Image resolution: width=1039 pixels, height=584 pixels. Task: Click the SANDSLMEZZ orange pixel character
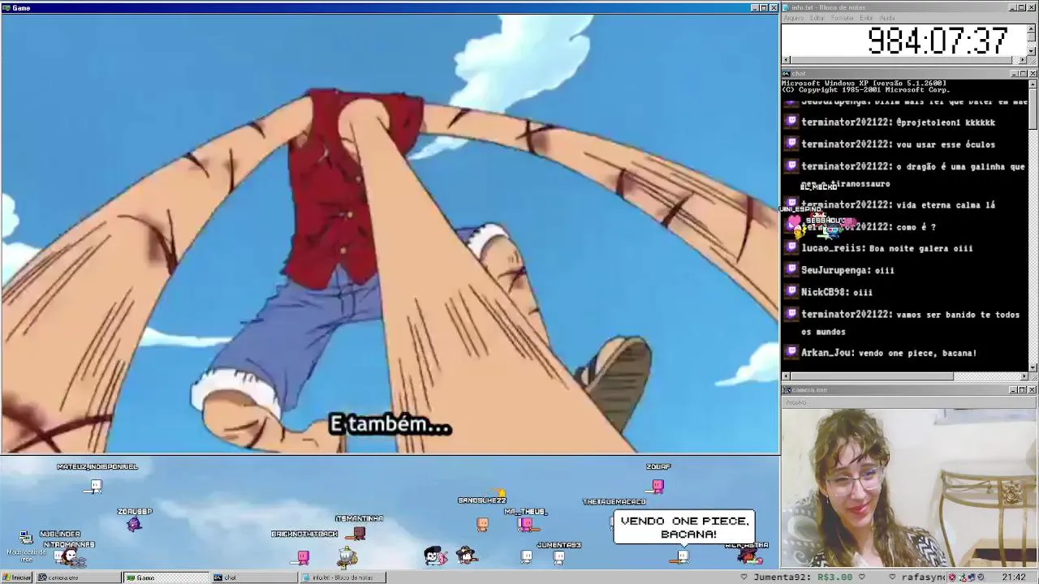[x=482, y=524]
